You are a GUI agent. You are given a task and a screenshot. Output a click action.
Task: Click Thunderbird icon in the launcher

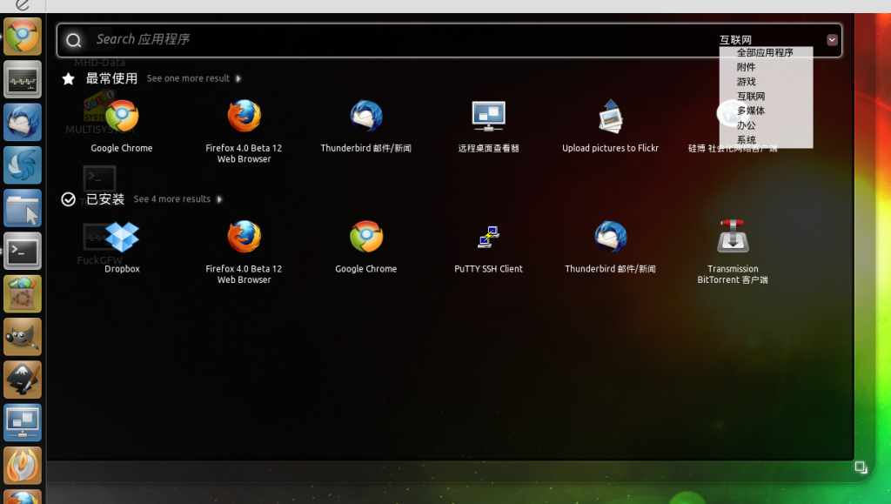23,122
